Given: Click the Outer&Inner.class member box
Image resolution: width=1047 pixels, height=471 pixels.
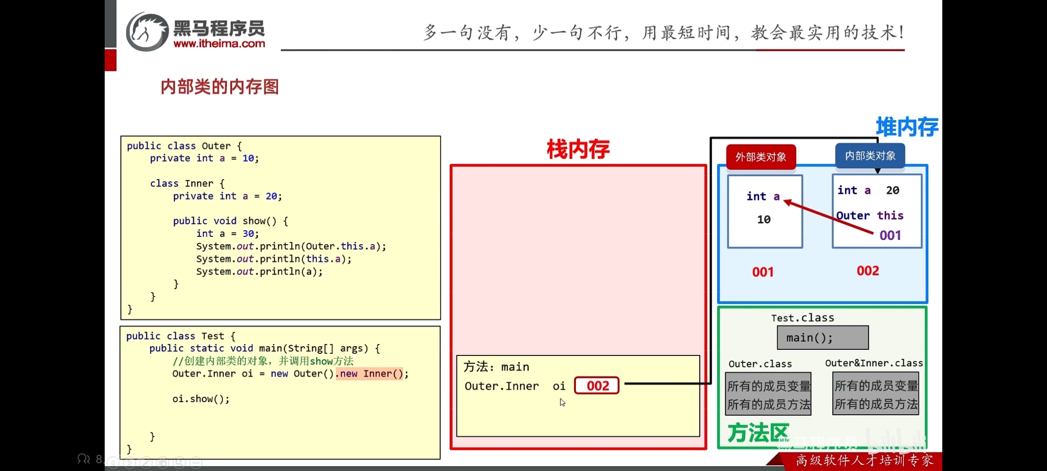Looking at the screenshot, I should [x=876, y=394].
